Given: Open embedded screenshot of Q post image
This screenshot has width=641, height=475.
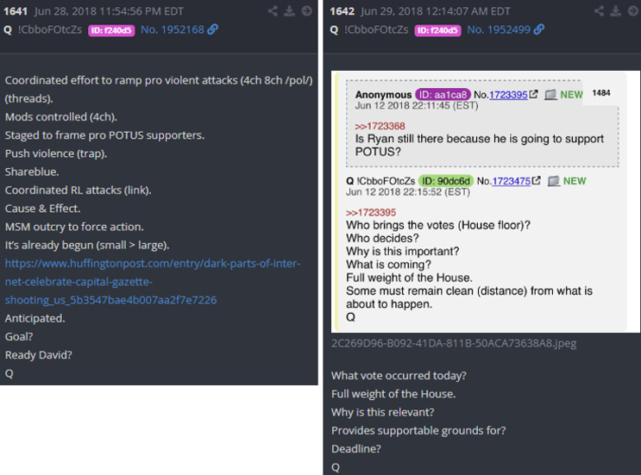Looking at the screenshot, I should click(485, 202).
